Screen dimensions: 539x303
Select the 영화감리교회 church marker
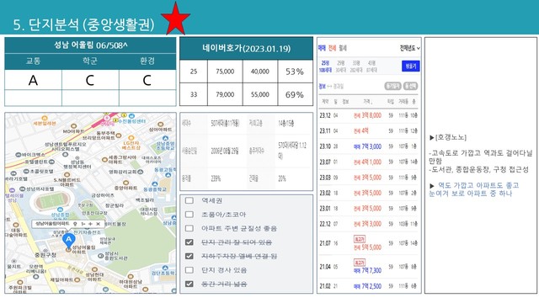(x=141, y=172)
